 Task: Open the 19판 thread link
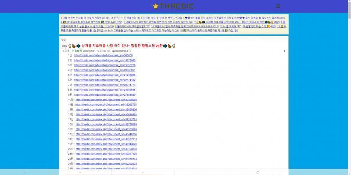[106, 144]
